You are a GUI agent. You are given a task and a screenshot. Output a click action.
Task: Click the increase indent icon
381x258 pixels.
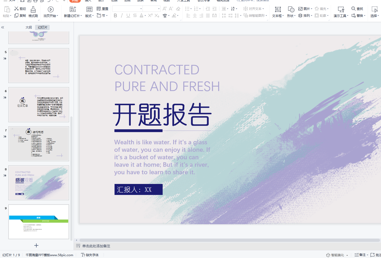click(214, 9)
